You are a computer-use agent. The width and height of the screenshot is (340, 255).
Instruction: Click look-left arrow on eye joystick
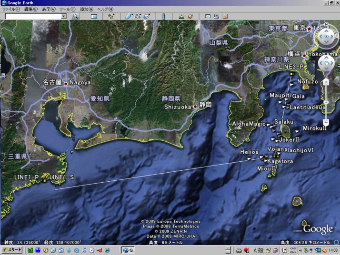coord(320,37)
